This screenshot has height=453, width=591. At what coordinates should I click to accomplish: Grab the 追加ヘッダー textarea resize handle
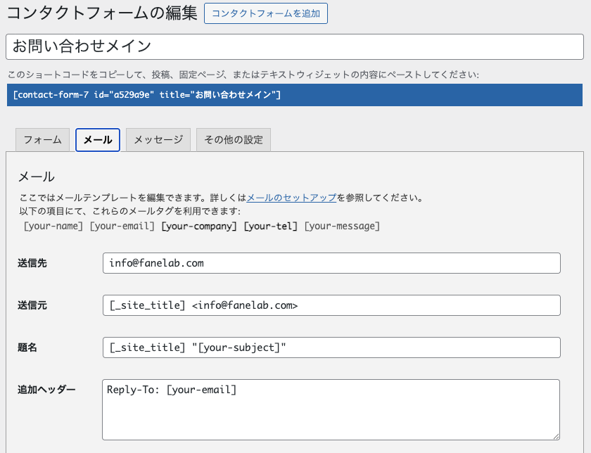point(556,436)
